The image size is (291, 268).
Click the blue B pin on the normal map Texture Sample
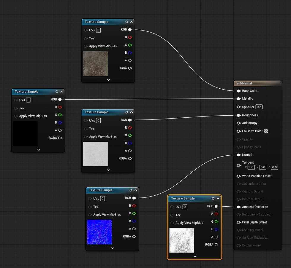coord(134,221)
